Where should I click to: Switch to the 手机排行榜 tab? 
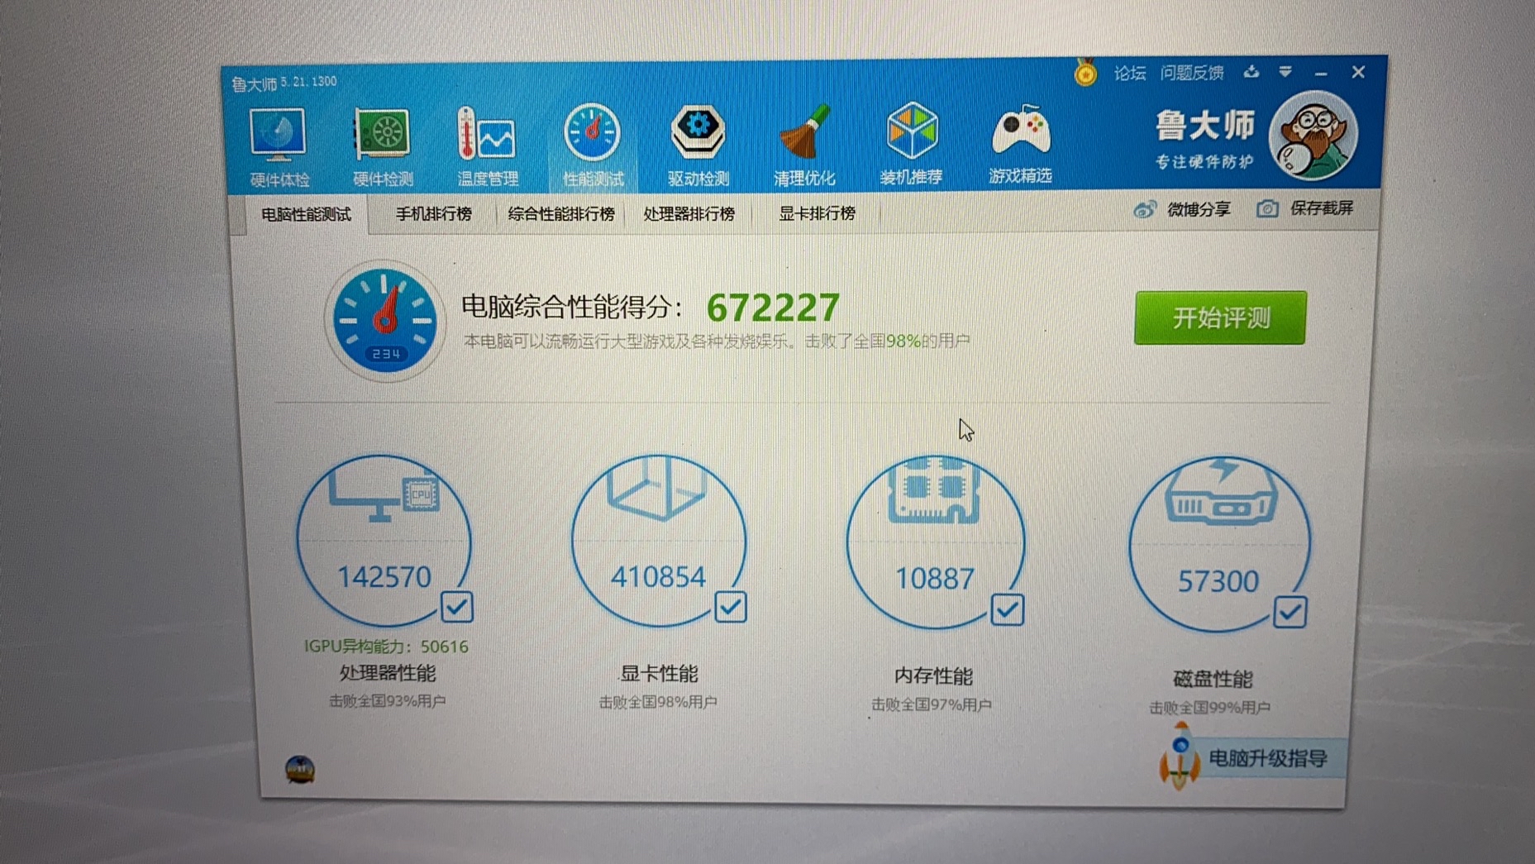[x=433, y=214]
